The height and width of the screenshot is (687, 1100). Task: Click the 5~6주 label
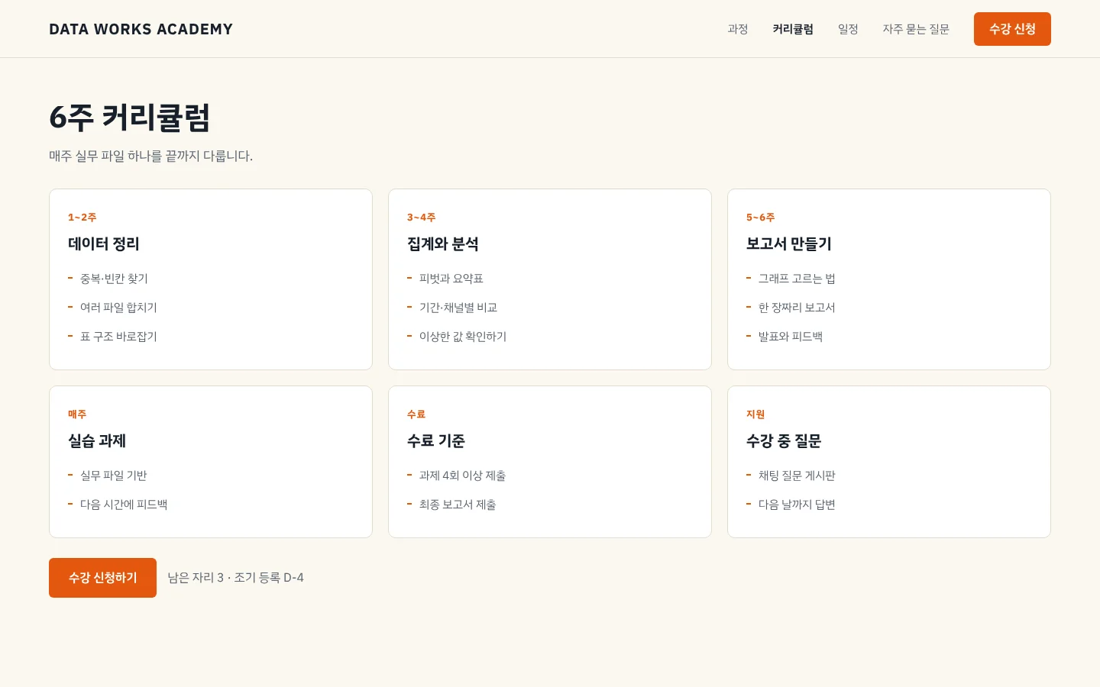click(760, 218)
